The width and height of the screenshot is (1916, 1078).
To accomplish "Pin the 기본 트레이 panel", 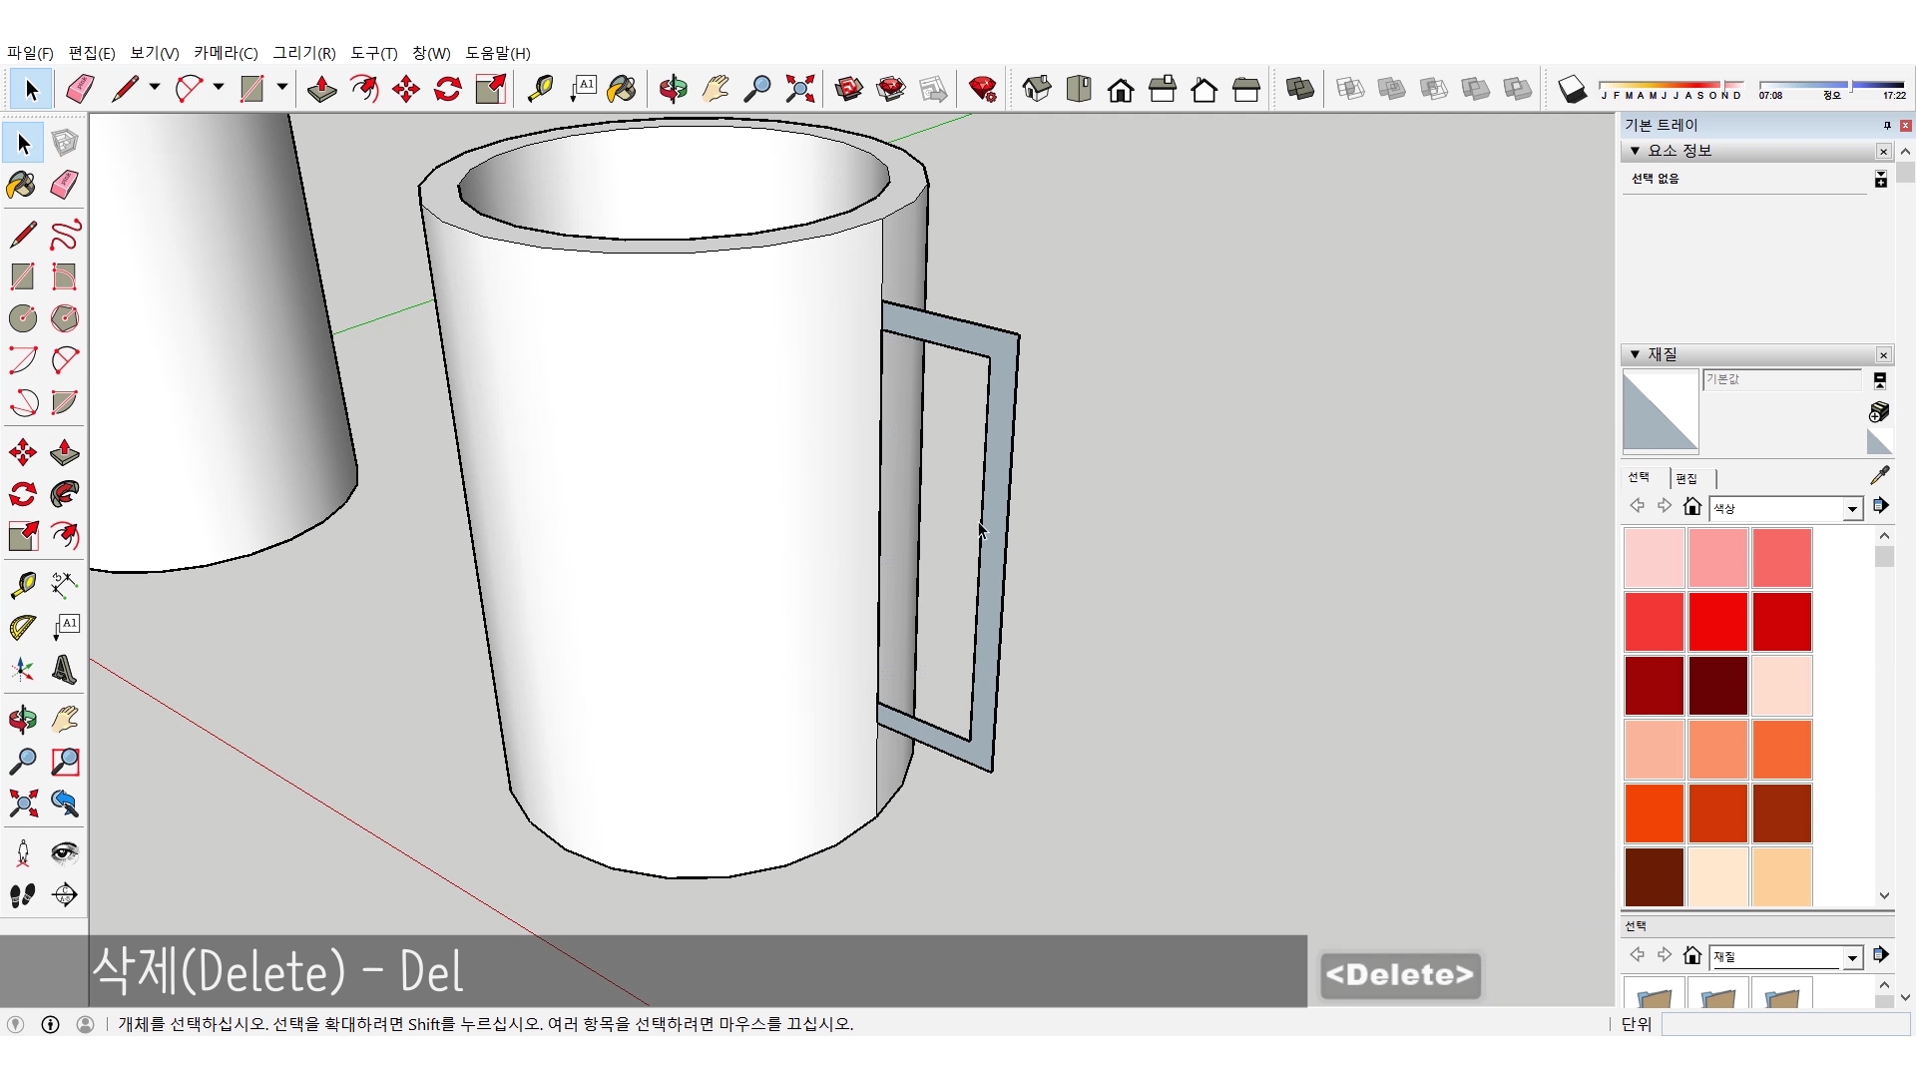I will pos(1886,125).
